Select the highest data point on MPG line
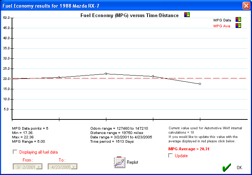 tap(106, 74)
